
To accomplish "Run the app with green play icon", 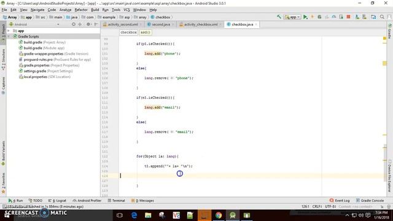I will [x=305, y=17].
